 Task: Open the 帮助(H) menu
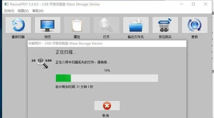point(38,11)
